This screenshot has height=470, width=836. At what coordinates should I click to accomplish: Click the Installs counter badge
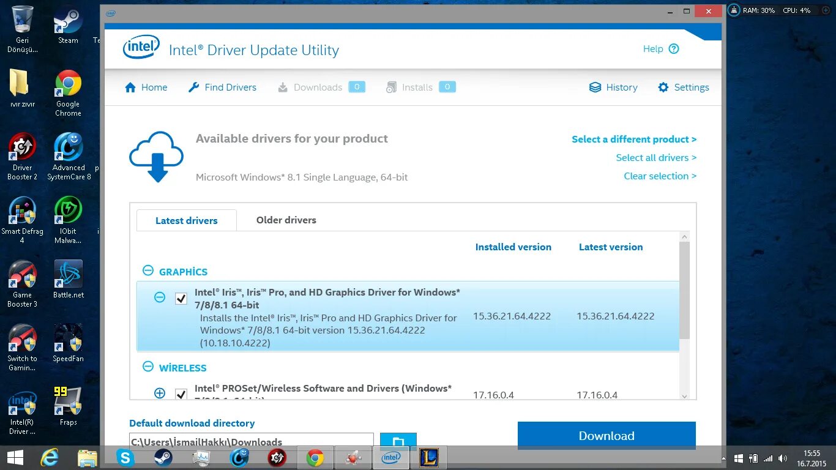tap(447, 87)
